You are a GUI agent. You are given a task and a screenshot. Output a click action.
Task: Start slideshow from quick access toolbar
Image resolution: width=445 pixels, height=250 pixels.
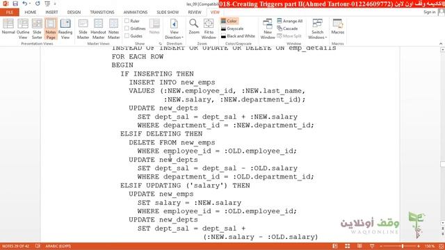(47, 3)
